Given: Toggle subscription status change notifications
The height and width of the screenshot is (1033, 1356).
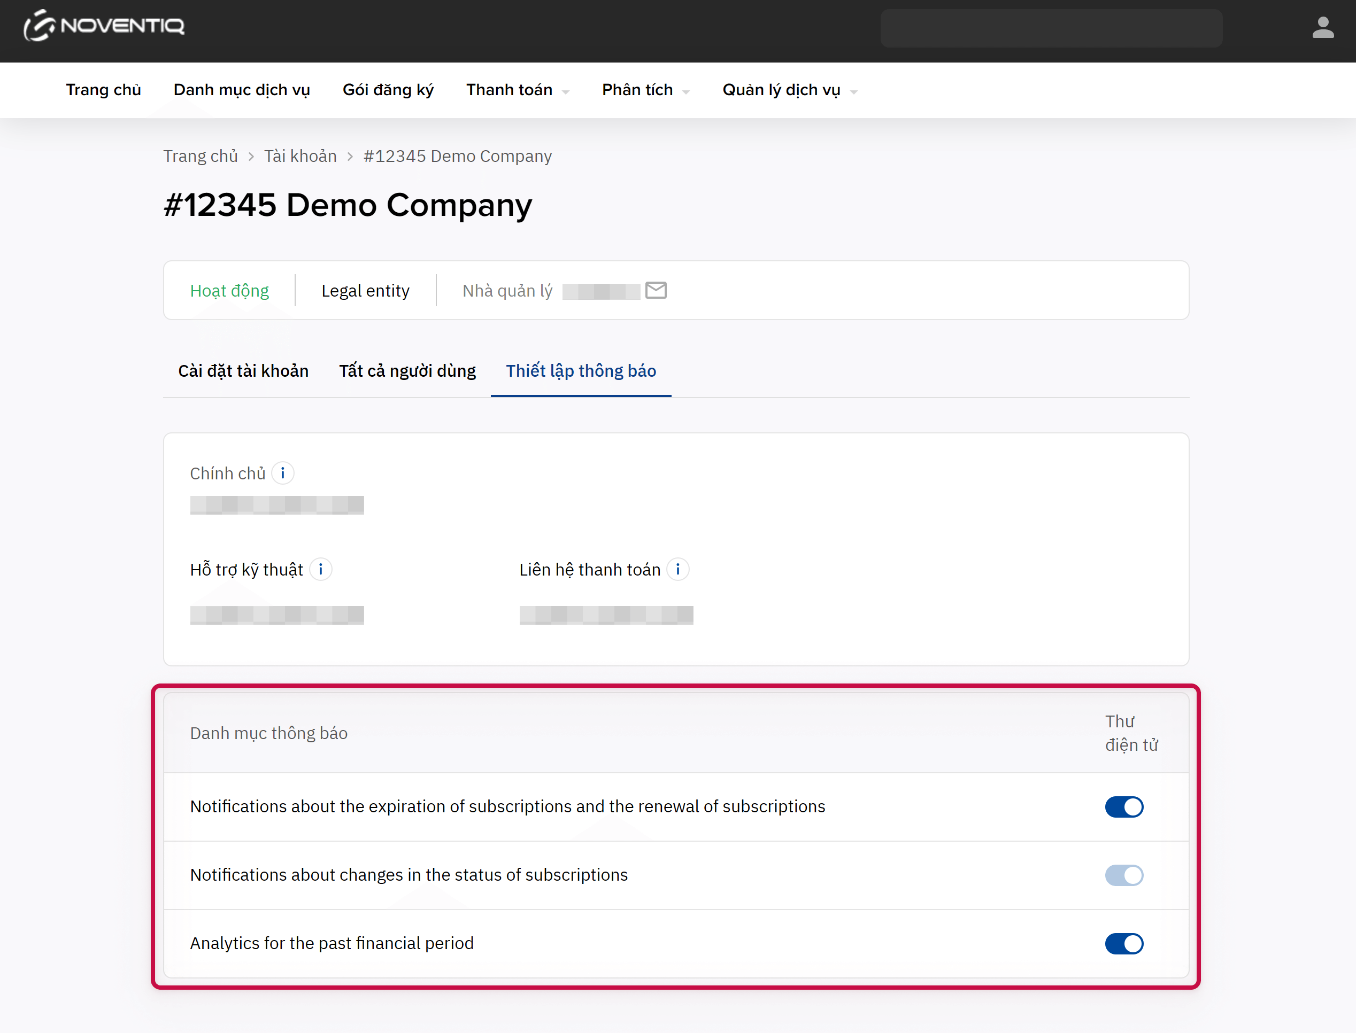Looking at the screenshot, I should coord(1123,875).
